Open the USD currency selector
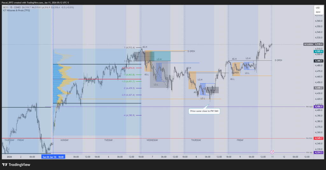 click(x=317, y=7)
